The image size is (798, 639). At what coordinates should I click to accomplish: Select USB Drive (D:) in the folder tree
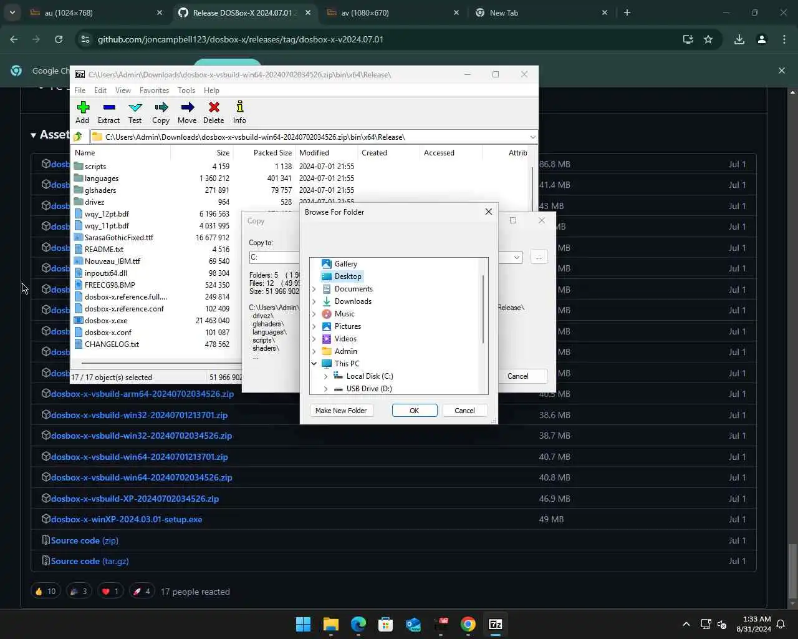point(363,389)
